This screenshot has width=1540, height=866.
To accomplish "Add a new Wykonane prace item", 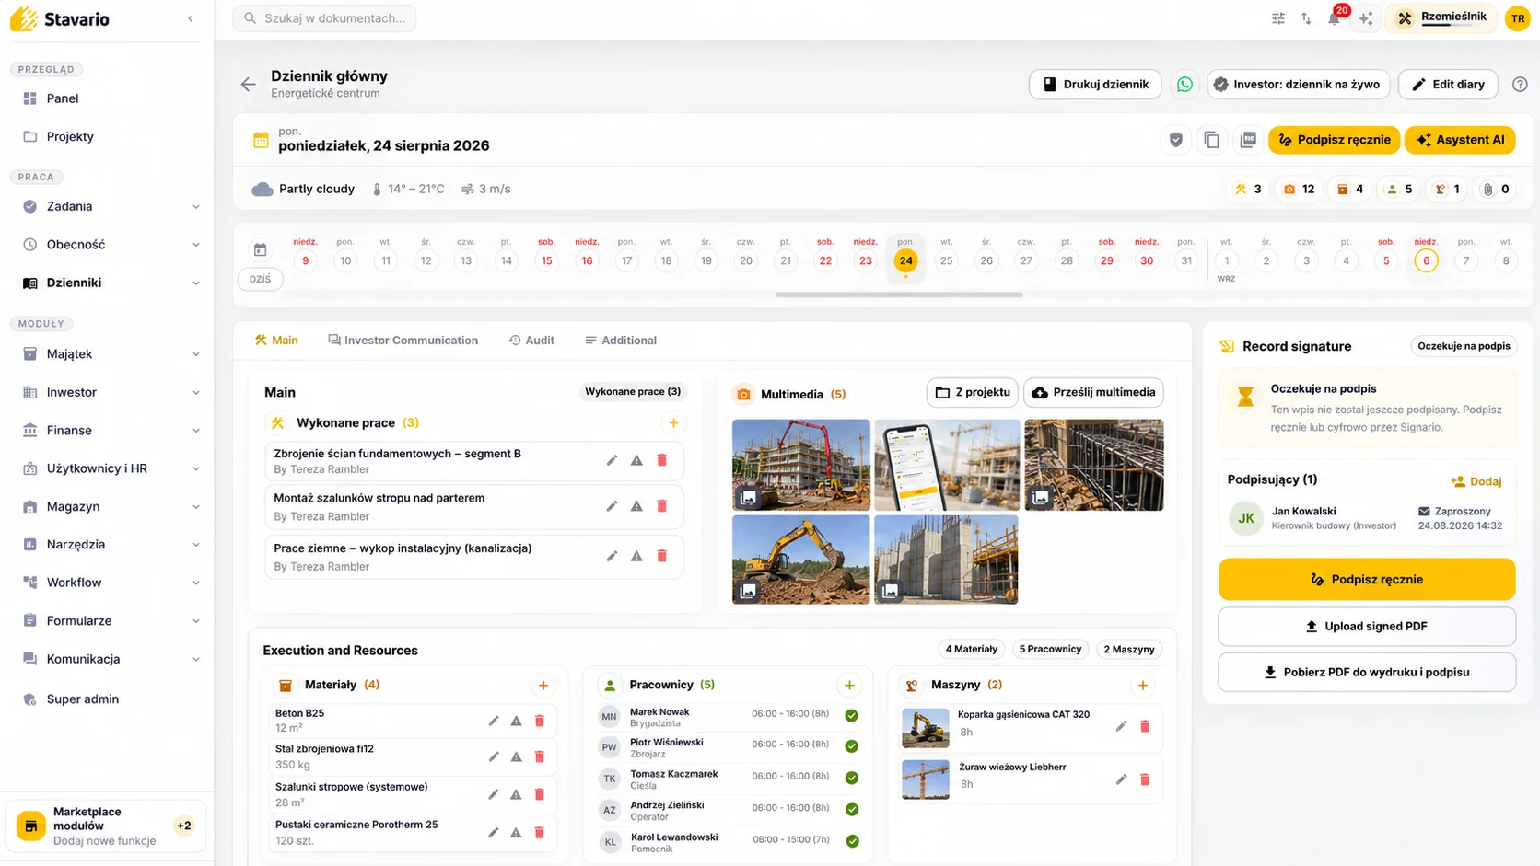I will point(673,423).
